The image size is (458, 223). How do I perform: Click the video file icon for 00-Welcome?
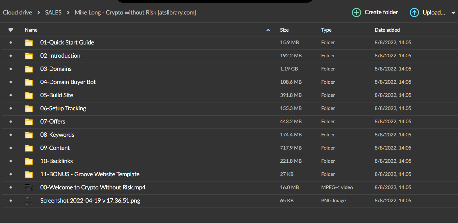29,187
